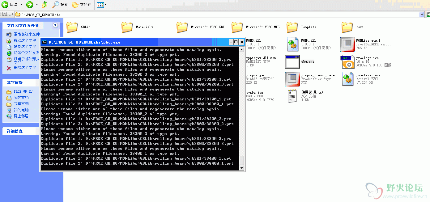This screenshot has width=430, height=202.
Task: Click the pvxbg.jpg file name
Action: coord(254,92)
